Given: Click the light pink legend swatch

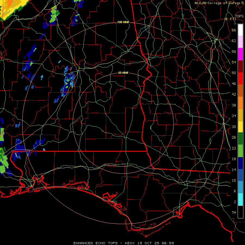Looking at the screenshot, I should point(240,42).
